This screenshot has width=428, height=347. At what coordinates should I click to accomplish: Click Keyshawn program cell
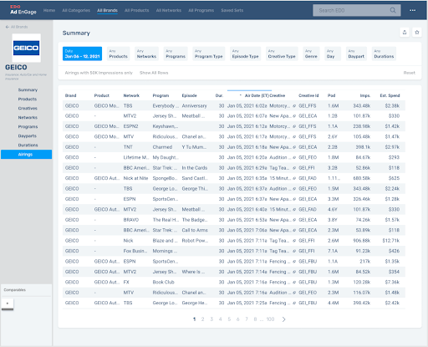166,126
